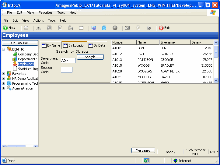Expand the Favorites tree node

4,74
